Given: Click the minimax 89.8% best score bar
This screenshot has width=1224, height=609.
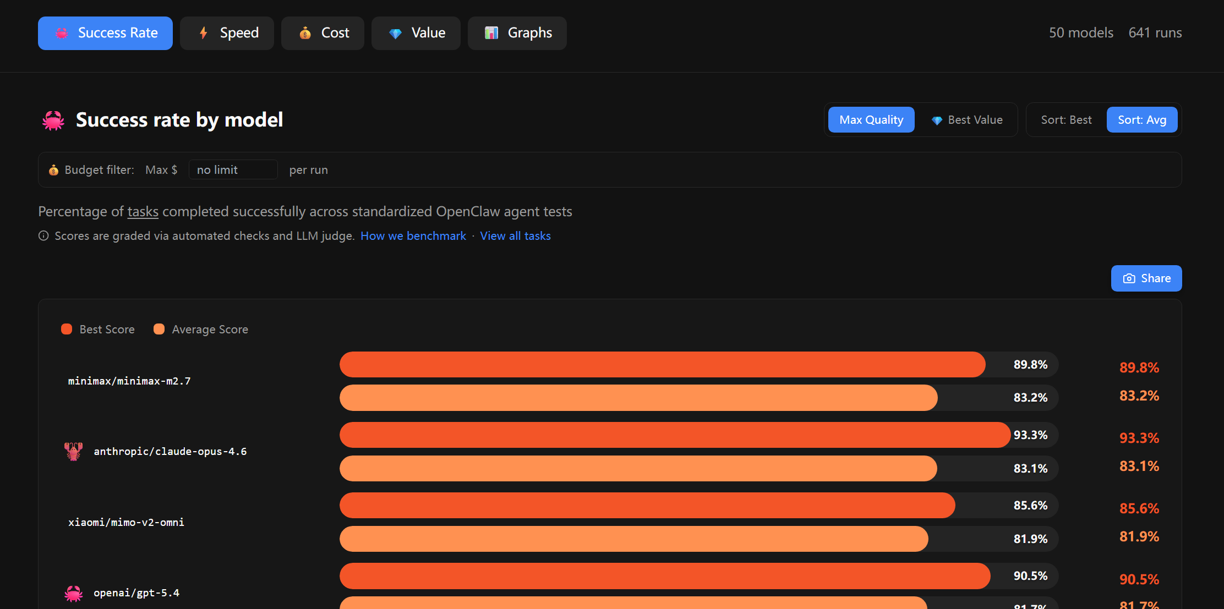Looking at the screenshot, I should point(663,364).
